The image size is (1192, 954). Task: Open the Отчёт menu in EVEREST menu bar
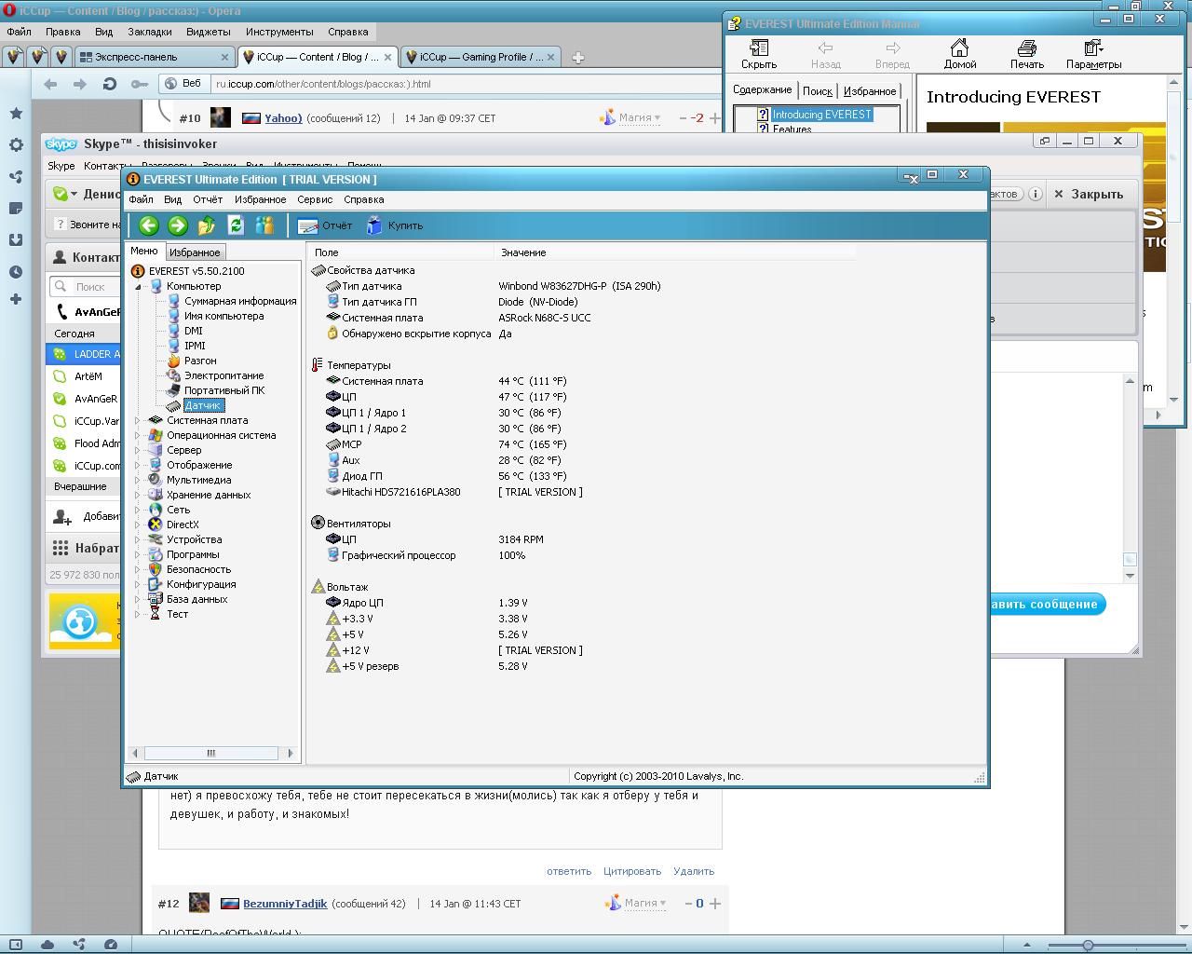(208, 199)
